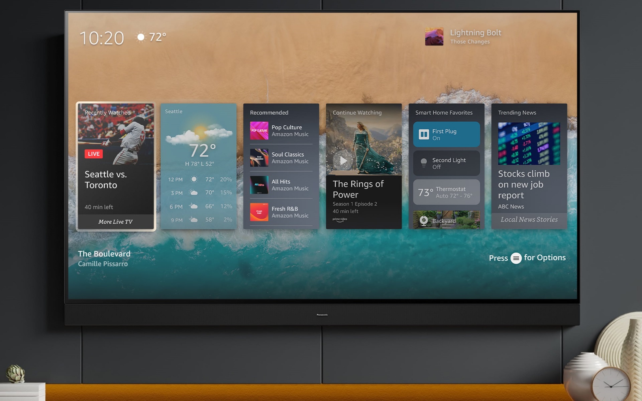Click the Seattle location label

tap(174, 111)
